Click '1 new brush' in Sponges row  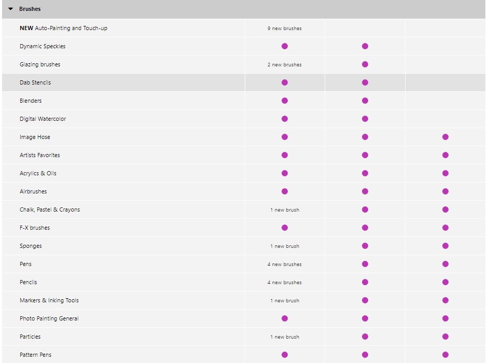(285, 246)
